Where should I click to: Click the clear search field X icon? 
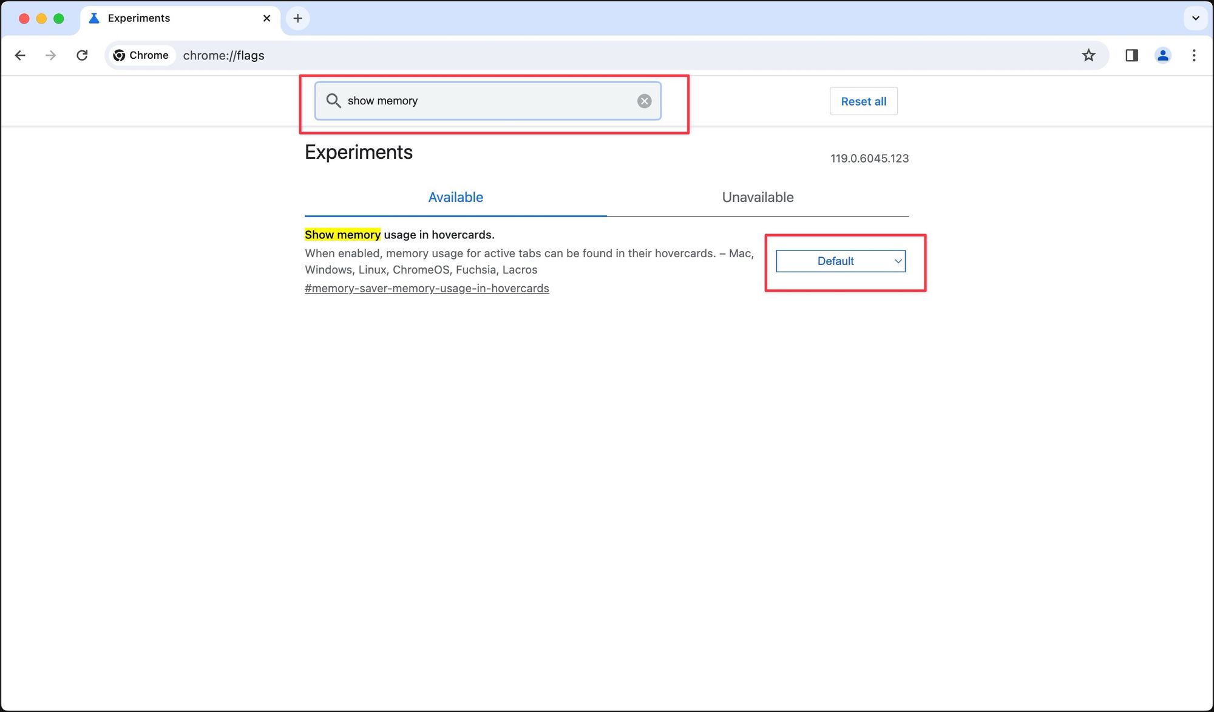pos(645,101)
